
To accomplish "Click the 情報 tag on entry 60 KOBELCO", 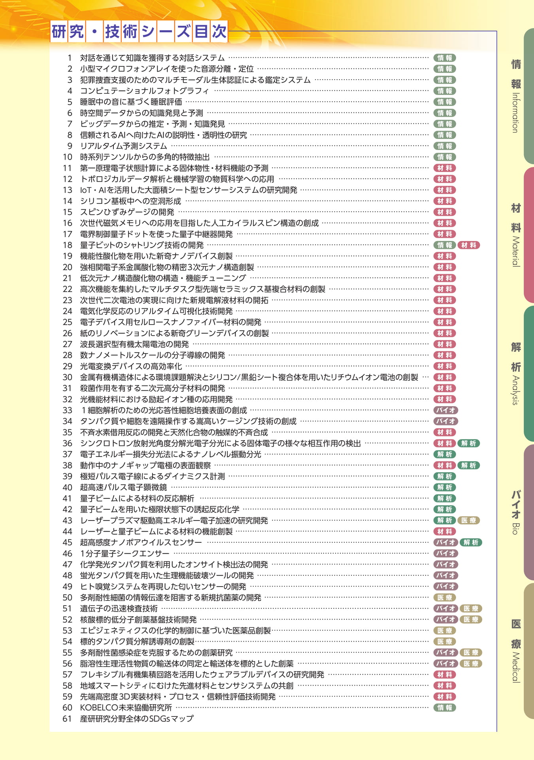I will 445,708.
